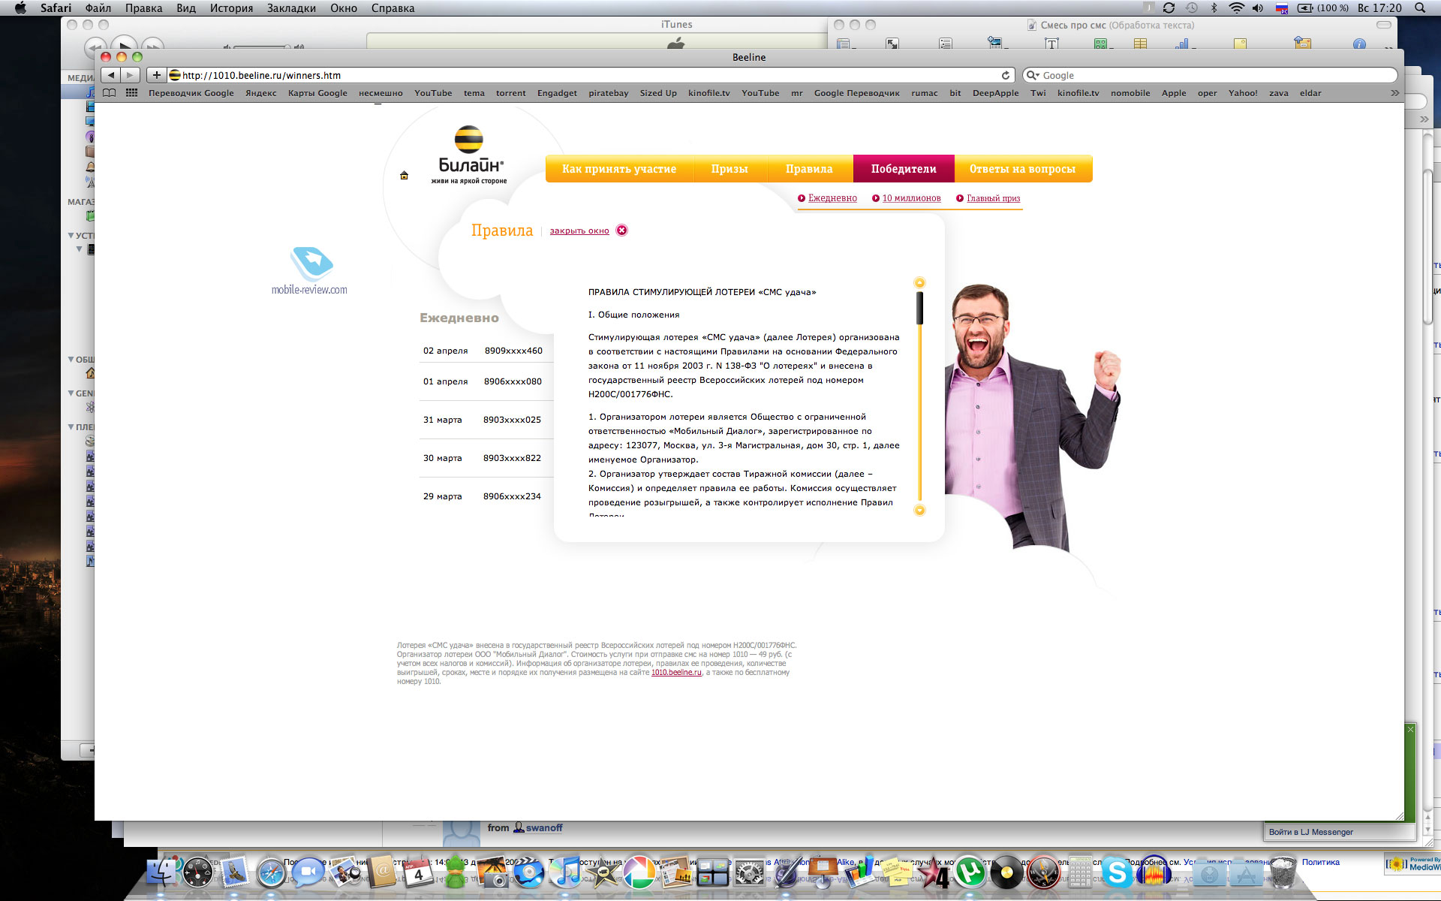The image size is (1441, 901).
Task: Open the Apple menu
Action: [x=20, y=8]
